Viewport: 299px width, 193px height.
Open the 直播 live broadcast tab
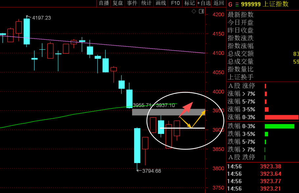pyautogui.click(x=104, y=3)
